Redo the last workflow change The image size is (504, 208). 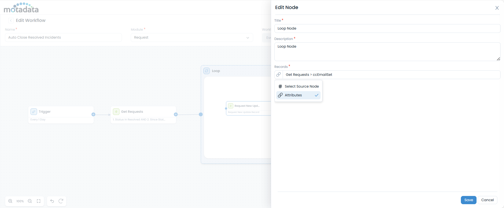point(61,201)
